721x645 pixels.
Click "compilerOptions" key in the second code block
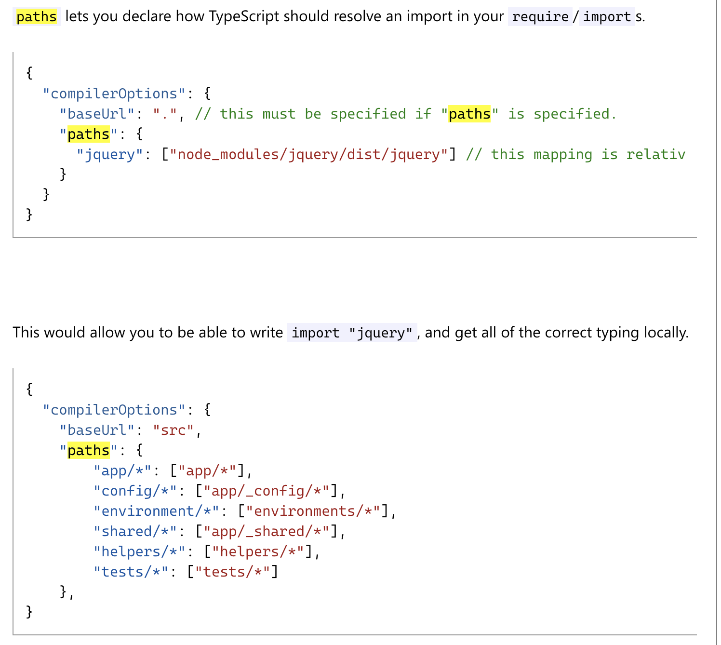coord(114,410)
